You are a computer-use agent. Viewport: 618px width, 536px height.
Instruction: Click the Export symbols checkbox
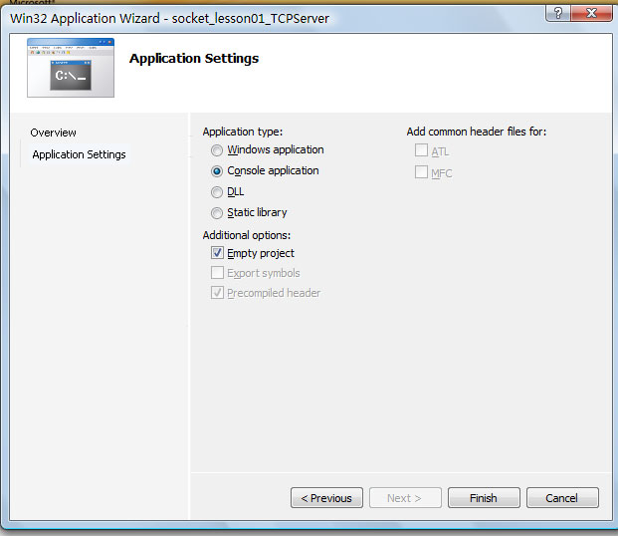click(217, 273)
